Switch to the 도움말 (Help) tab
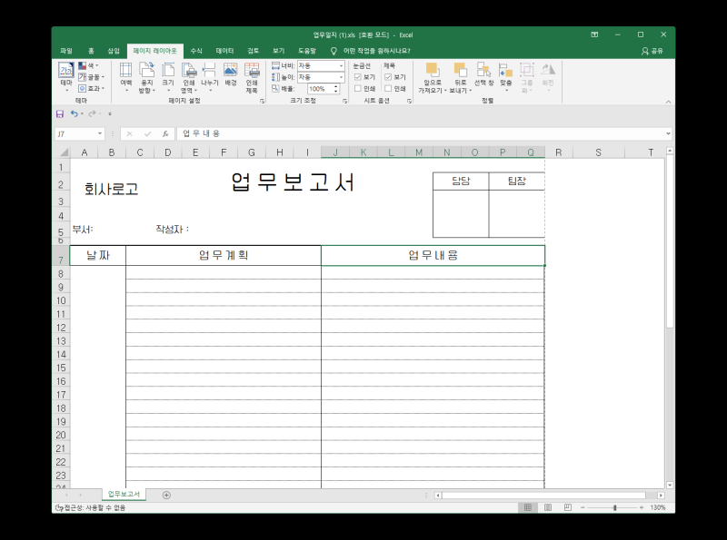 click(x=307, y=51)
